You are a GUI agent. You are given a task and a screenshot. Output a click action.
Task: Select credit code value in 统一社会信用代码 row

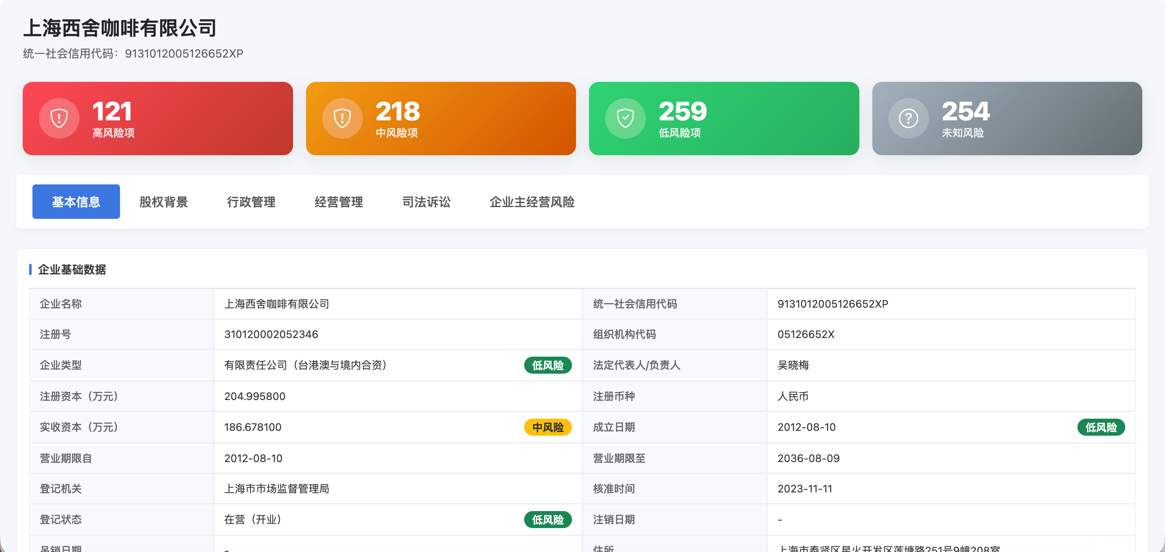pos(833,304)
